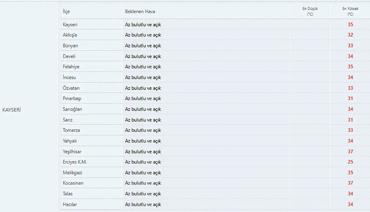370x212 pixels.
Task: Click the En Yüksek (°C) header
Action: point(350,11)
